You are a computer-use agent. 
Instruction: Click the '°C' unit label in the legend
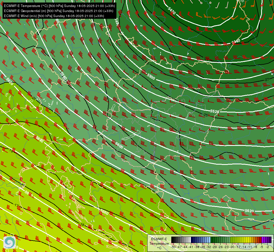click(159, 248)
